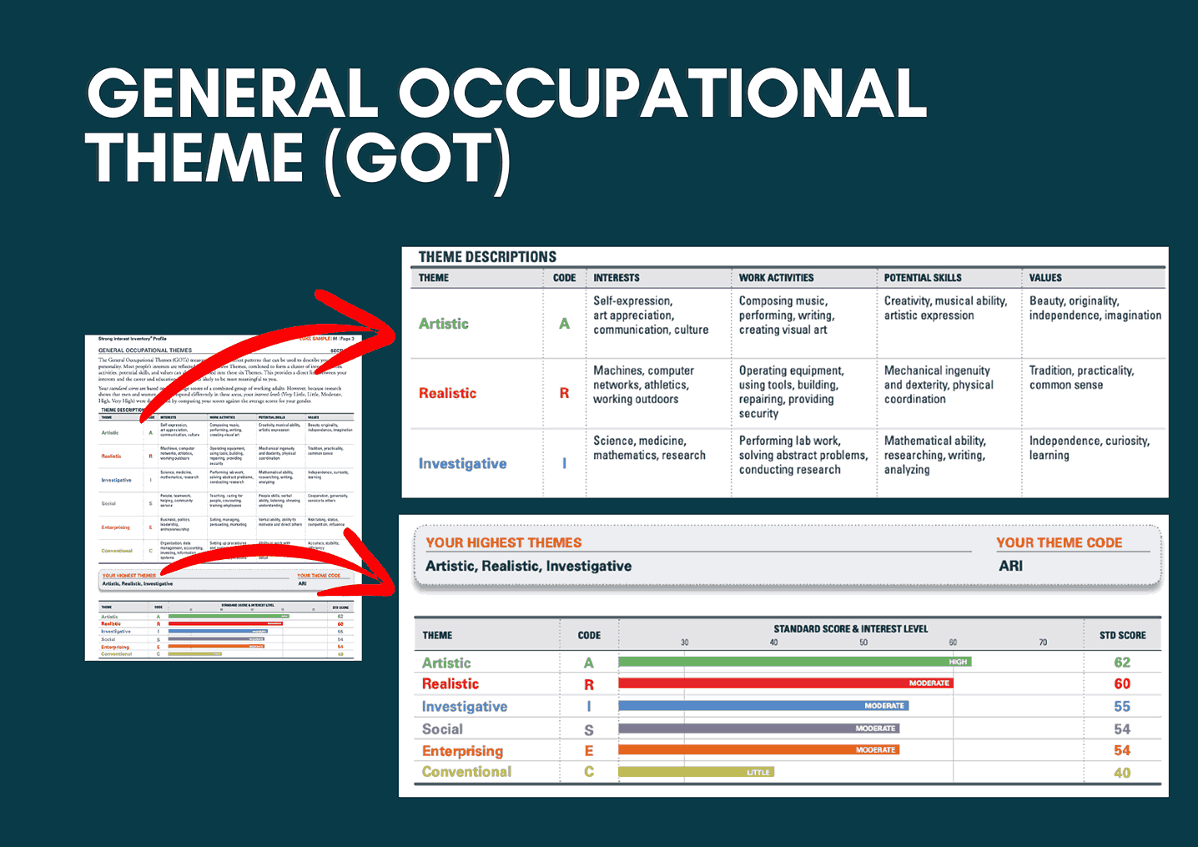Click the 30 mark on the score axis
This screenshot has width=1198, height=847.
point(684,643)
